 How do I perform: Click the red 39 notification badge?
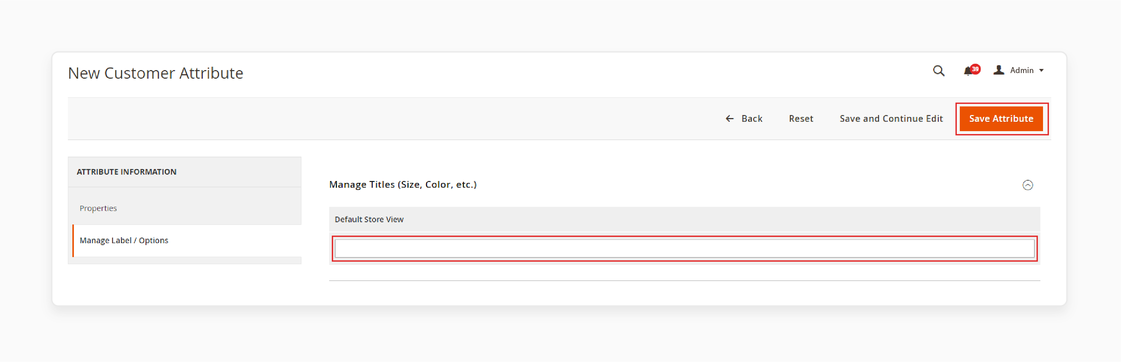point(975,69)
